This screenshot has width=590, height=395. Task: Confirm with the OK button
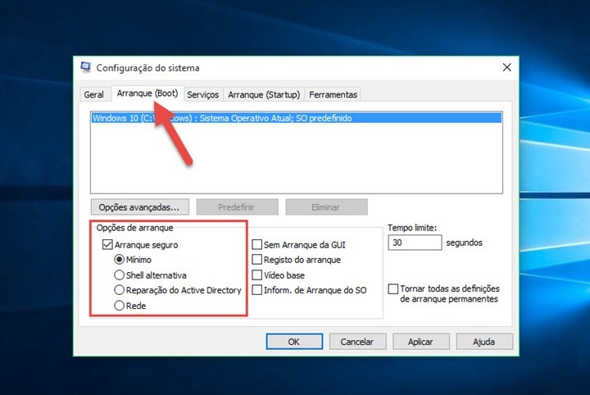pos(294,342)
